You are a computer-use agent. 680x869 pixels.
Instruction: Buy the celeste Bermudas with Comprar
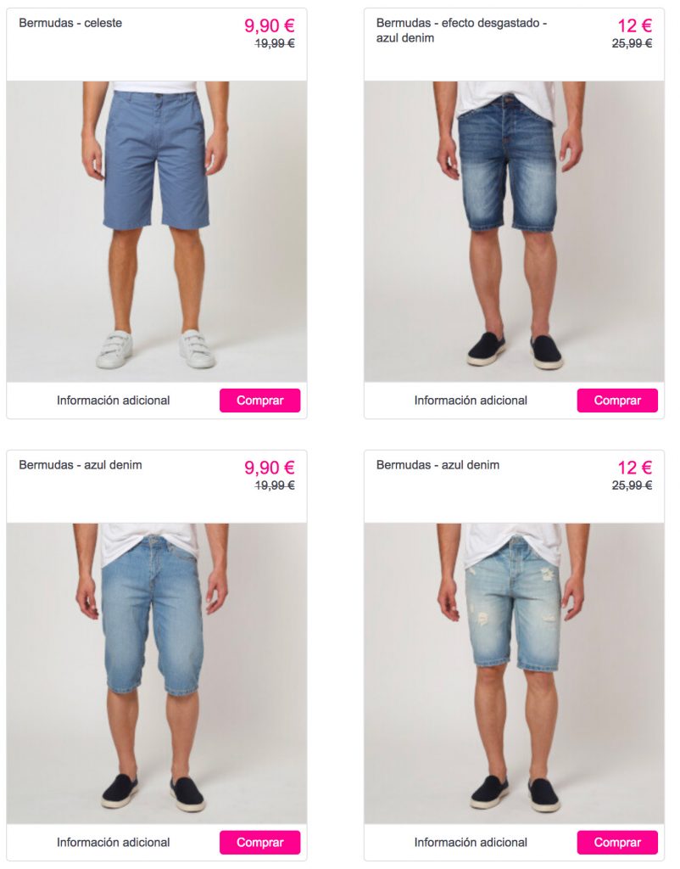pos(259,401)
